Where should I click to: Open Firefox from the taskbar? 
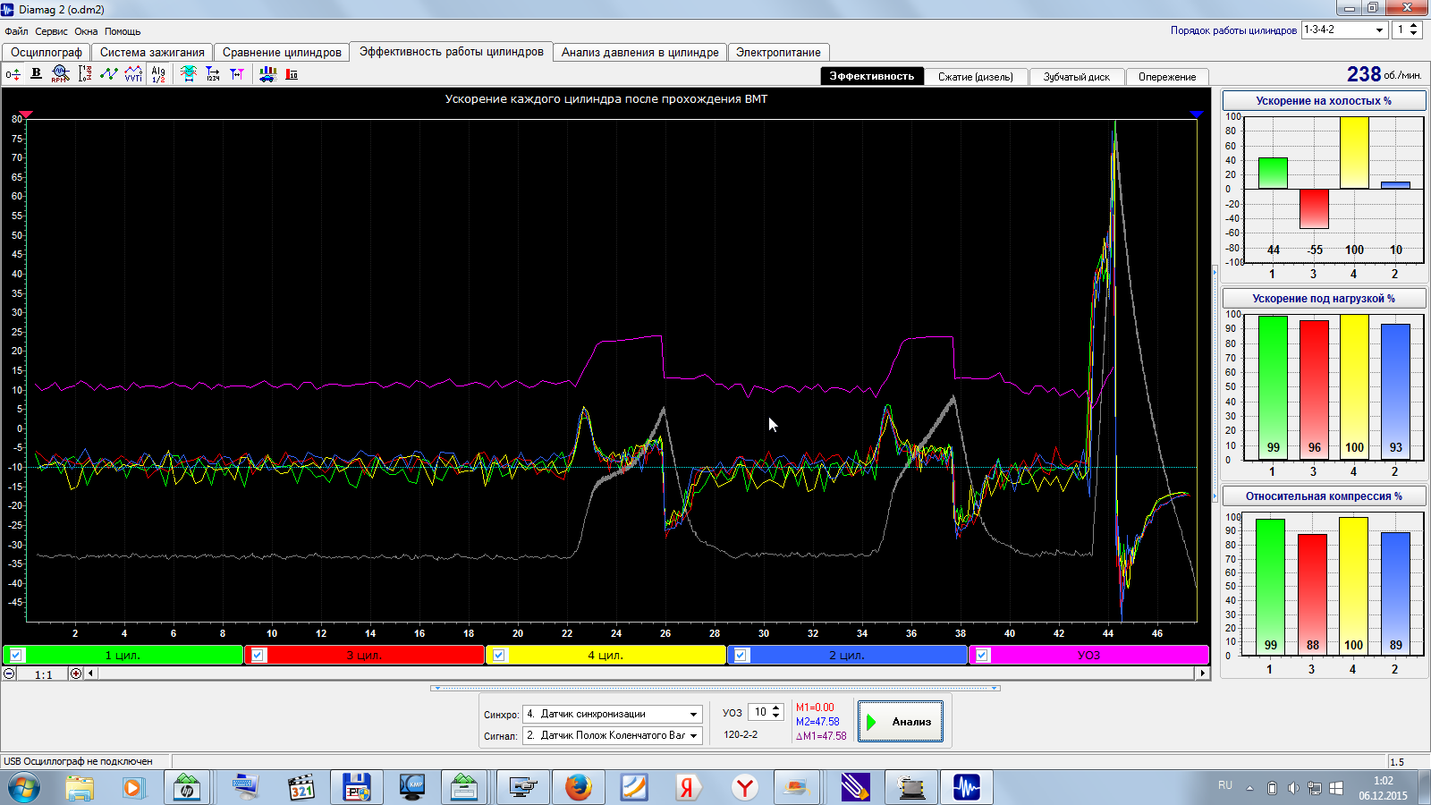click(x=579, y=788)
